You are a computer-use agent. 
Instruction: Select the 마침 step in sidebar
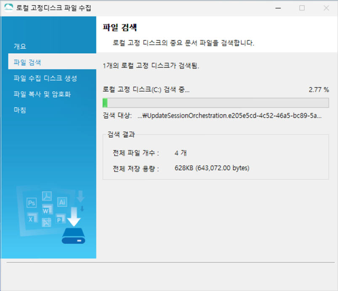point(20,110)
